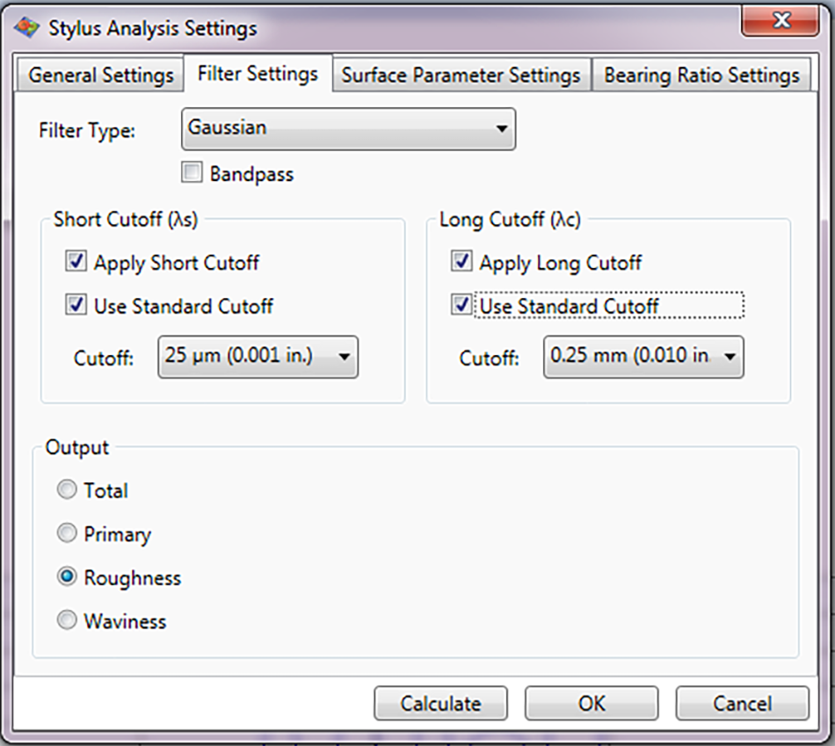Go to the Bearing Ratio Settings tab
Screen dimensions: 835x746
tap(701, 76)
